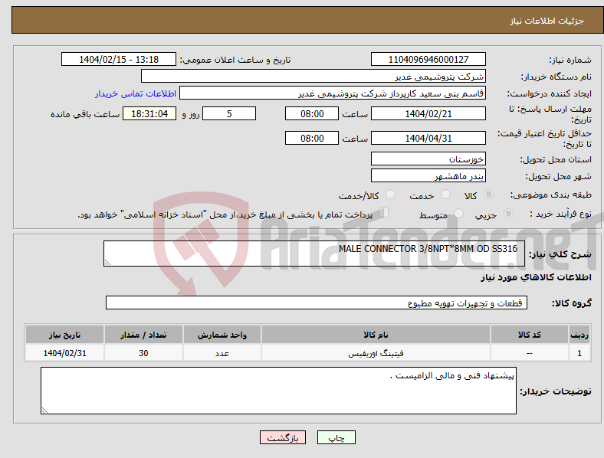604x458 pixels.
Task: Click the need date cell 1404/02/31
Action: coord(64,353)
